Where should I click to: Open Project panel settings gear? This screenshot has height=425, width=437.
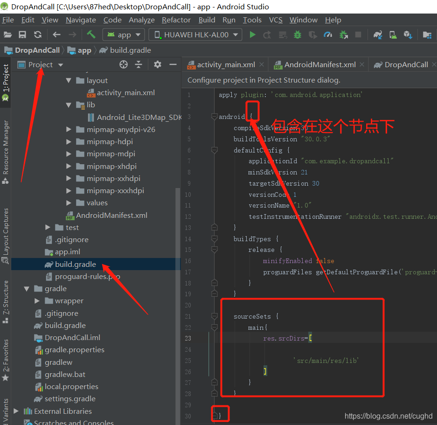[x=158, y=65]
